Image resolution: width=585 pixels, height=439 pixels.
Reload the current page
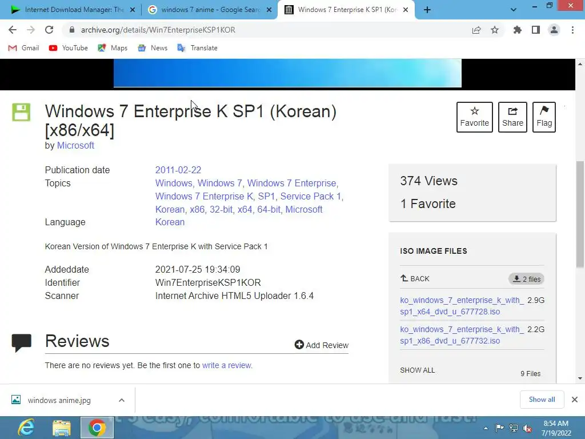pos(49,30)
